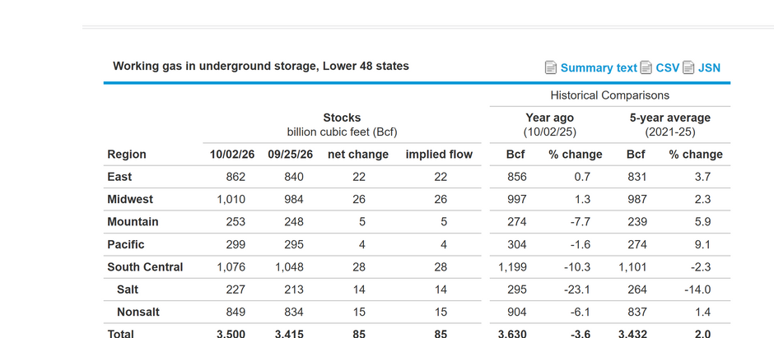Click Salt's 5-year average Bcf 264
Image resolution: width=774 pixels, height=338 pixels.
[x=637, y=289]
